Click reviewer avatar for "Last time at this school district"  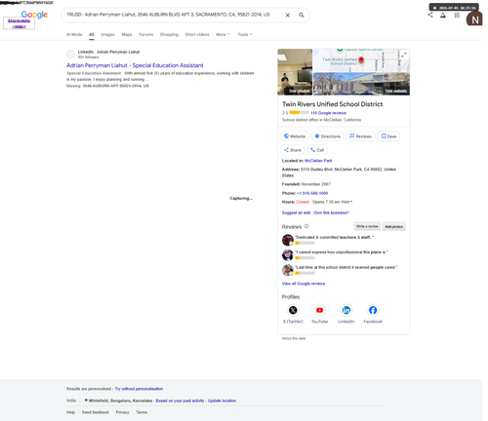tap(288, 270)
